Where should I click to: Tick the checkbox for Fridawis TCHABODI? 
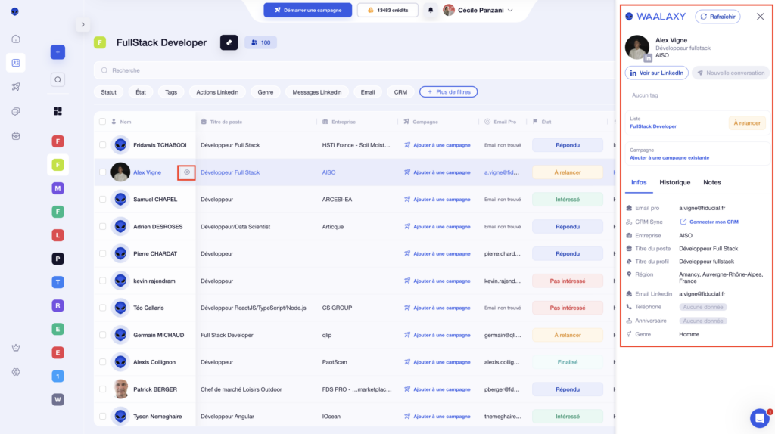[x=102, y=145]
